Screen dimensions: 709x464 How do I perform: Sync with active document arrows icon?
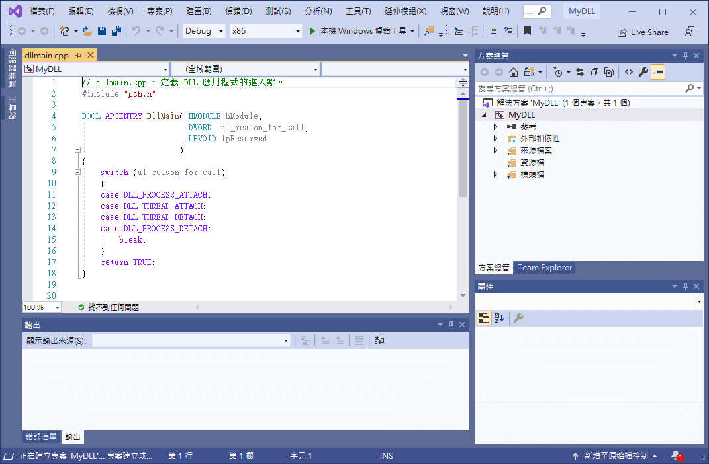(580, 72)
